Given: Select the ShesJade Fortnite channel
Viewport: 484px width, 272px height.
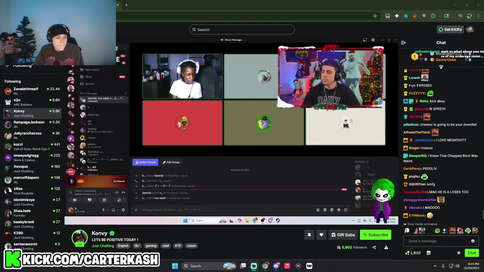Looking at the screenshot, I should coord(32,213).
